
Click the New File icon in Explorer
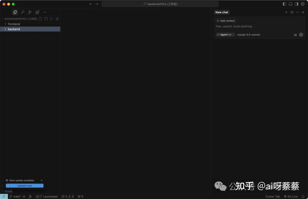click(40, 19)
